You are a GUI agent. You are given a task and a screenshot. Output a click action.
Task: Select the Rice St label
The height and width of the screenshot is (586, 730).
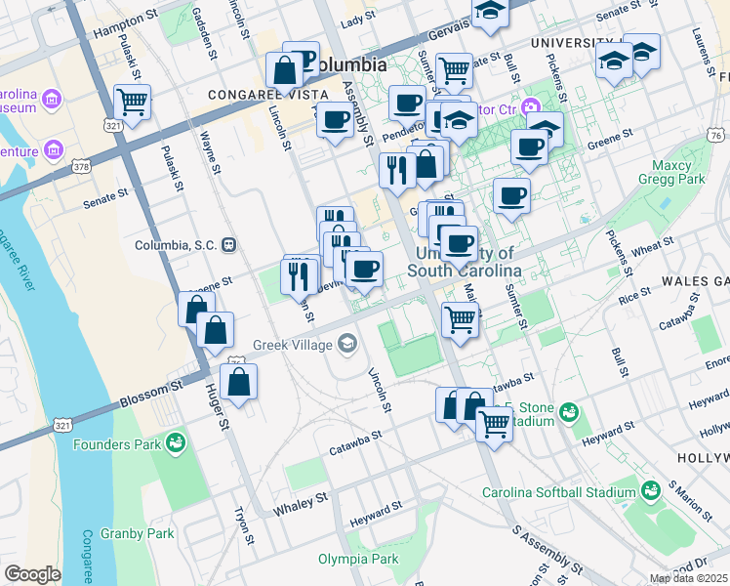point(634,296)
